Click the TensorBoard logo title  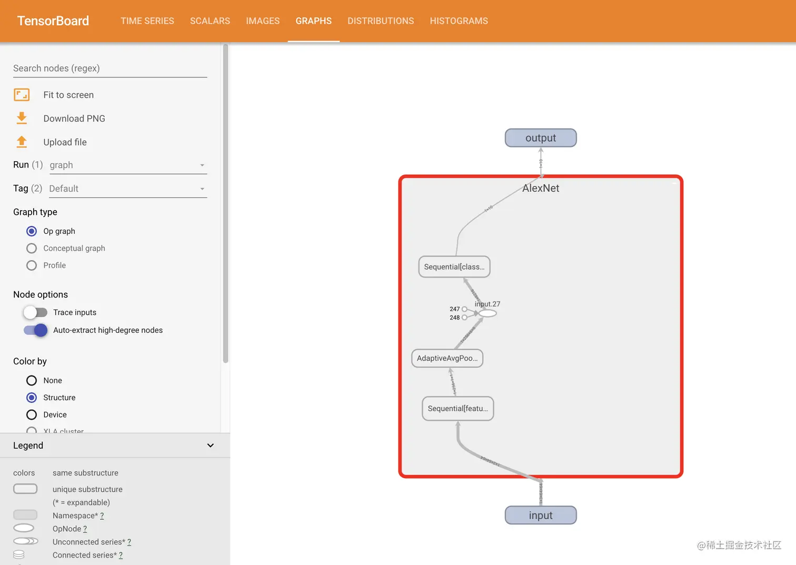(x=53, y=21)
